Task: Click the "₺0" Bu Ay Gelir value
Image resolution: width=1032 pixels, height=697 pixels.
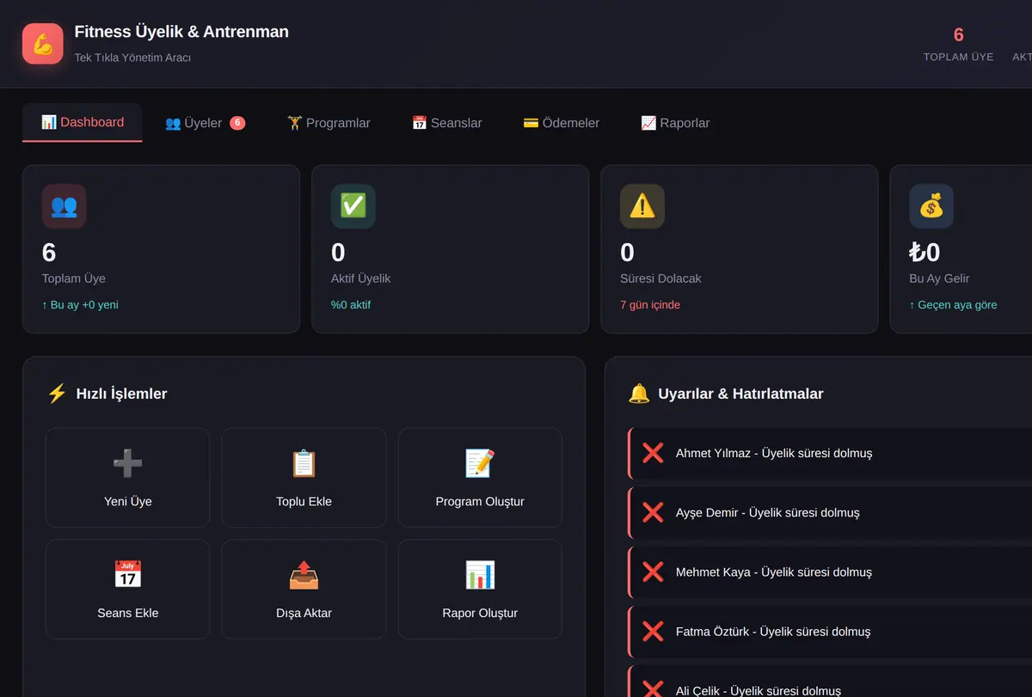Action: [x=924, y=252]
